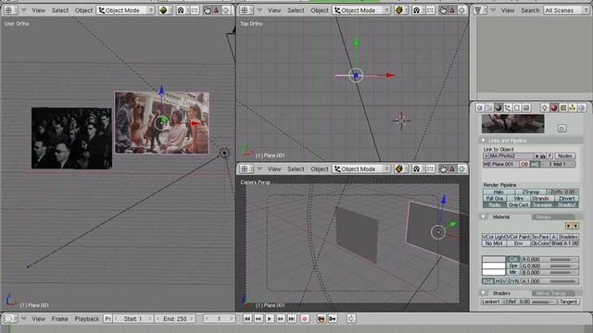Toggle OnlyCast option
This screenshot has height=333, width=593.
tap(518, 204)
